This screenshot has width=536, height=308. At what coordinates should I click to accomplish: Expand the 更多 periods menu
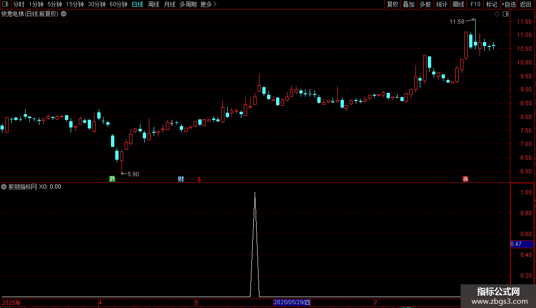[208, 4]
